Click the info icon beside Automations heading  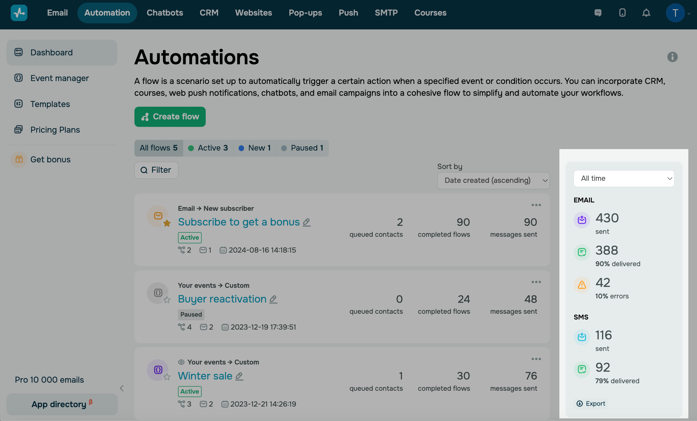point(672,57)
